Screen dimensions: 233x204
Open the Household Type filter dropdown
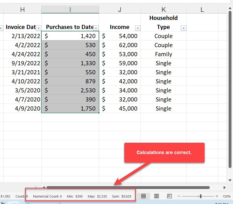[183, 28]
